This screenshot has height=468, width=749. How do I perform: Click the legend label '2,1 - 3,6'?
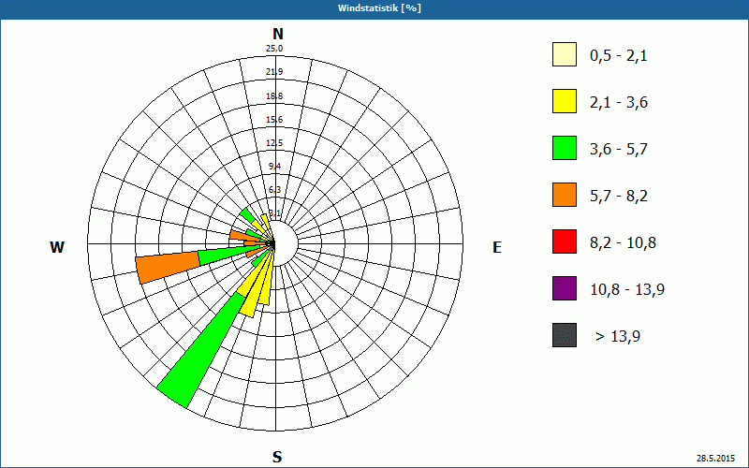click(x=619, y=103)
